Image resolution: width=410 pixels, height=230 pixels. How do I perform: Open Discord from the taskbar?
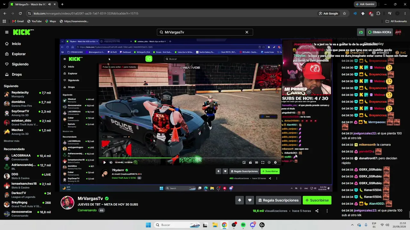(x=253, y=225)
